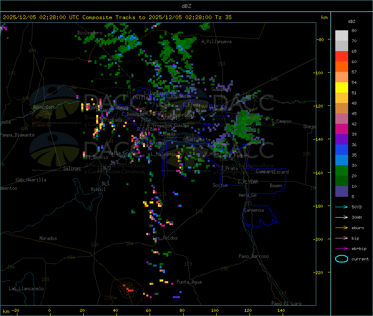Click the Aero_GA map label
The height and width of the screenshot is (316, 373).
click(x=247, y=195)
